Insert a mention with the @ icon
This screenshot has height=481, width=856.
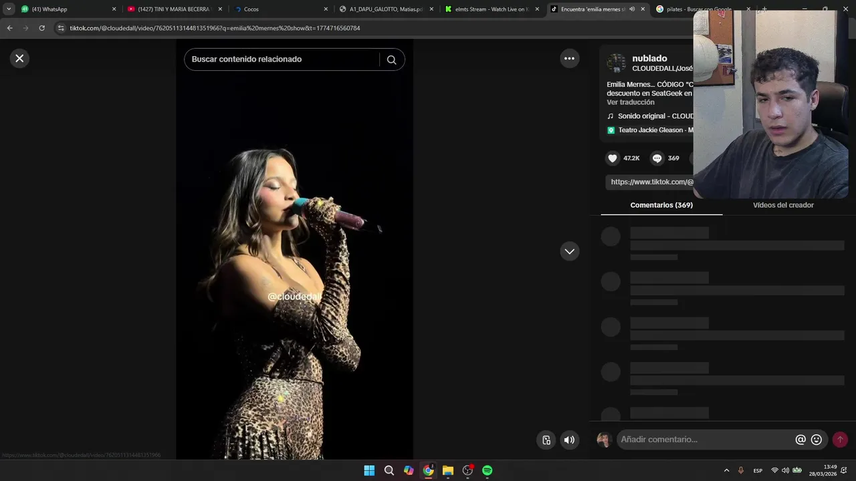800,440
